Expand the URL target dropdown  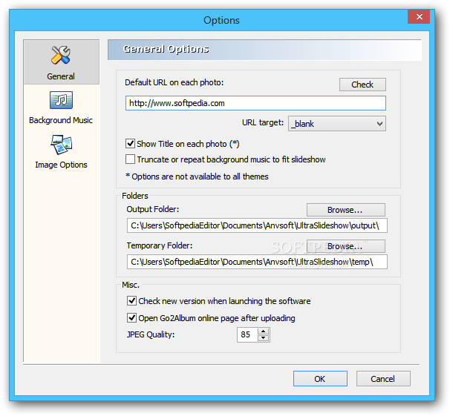coord(337,124)
